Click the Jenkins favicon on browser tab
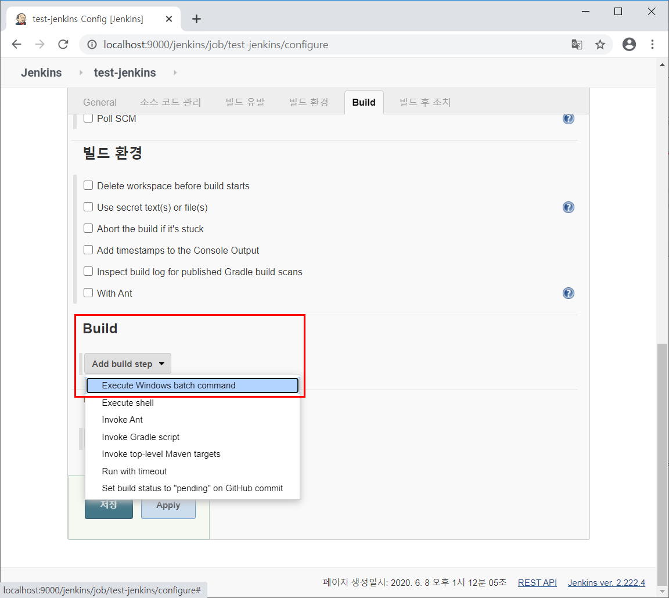This screenshot has width=669, height=598. (21, 19)
